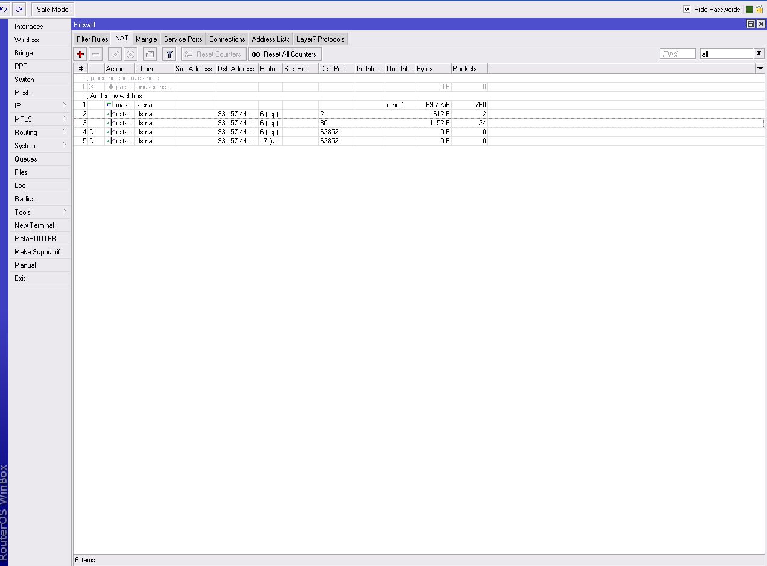Expand the System submenu
The height and width of the screenshot is (566, 767).
tap(40, 145)
